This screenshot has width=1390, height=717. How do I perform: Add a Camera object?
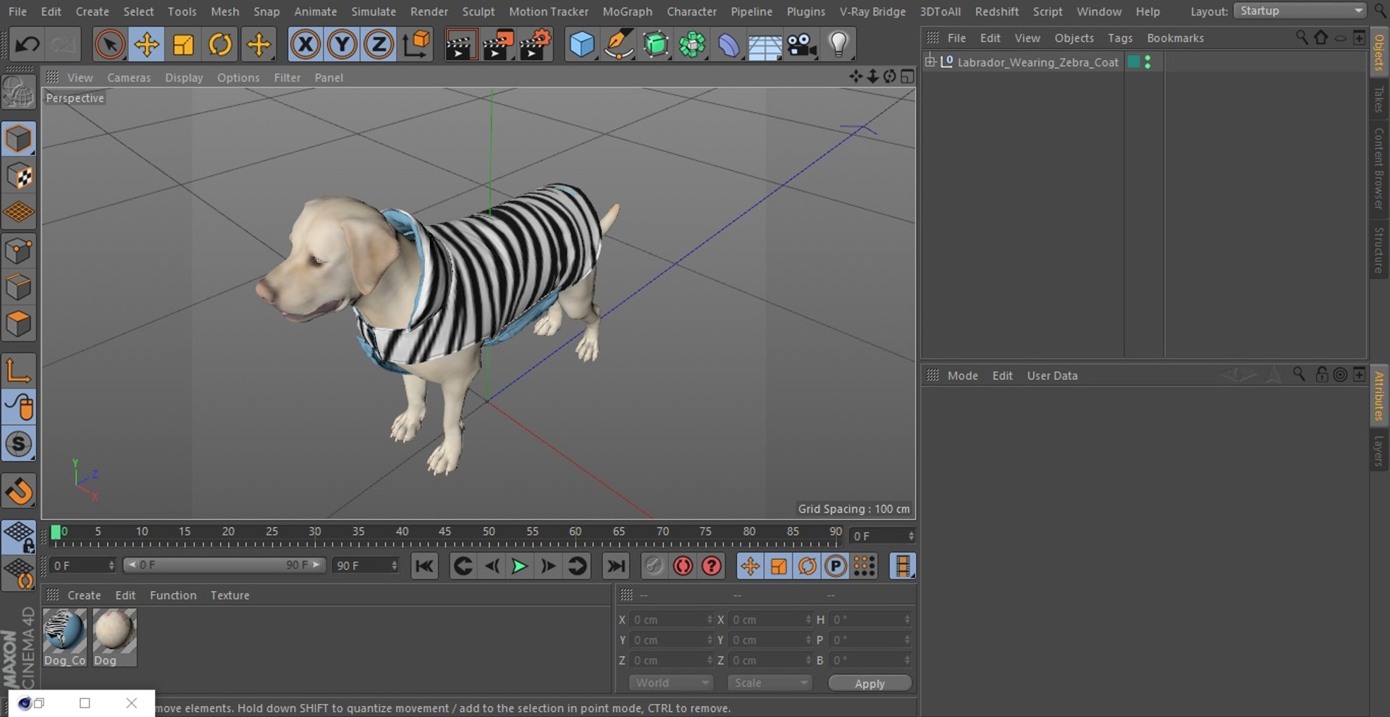pos(802,45)
